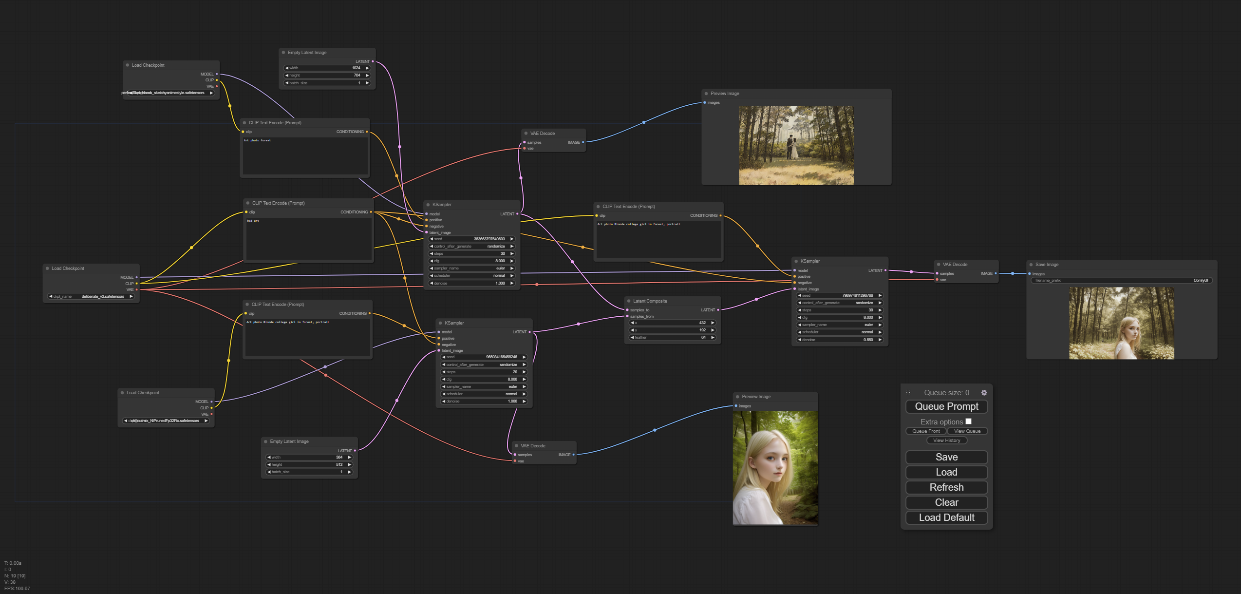Screen dimensions: 1241x594
Task: Click left arrow on Latent Composite x value
Action: 632,323
